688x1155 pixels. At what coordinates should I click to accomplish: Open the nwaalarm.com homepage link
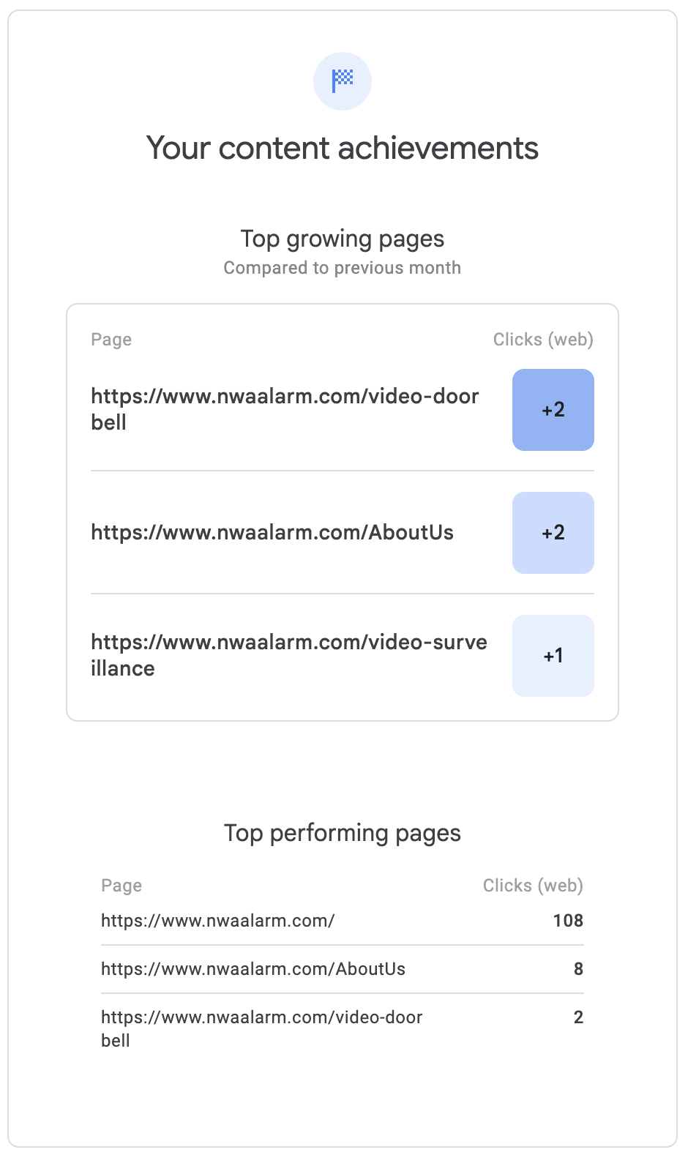(x=218, y=921)
